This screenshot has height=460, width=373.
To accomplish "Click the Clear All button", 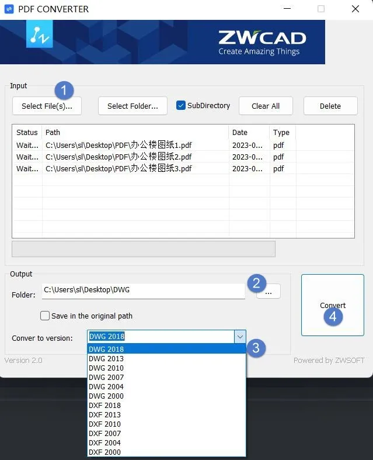I will pos(266,106).
